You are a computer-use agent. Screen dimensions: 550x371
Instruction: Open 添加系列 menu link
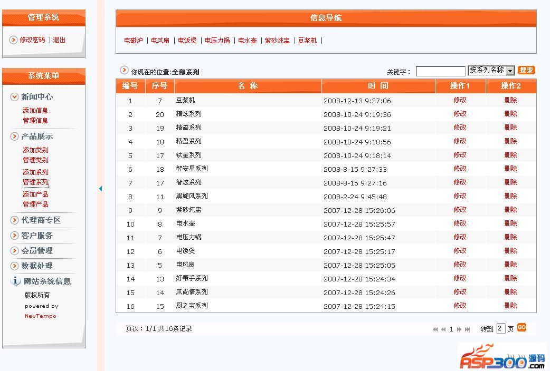tap(35, 172)
